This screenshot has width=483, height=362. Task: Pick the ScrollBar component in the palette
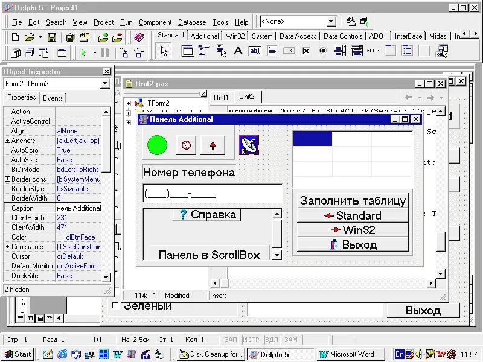pyautogui.click(x=374, y=51)
